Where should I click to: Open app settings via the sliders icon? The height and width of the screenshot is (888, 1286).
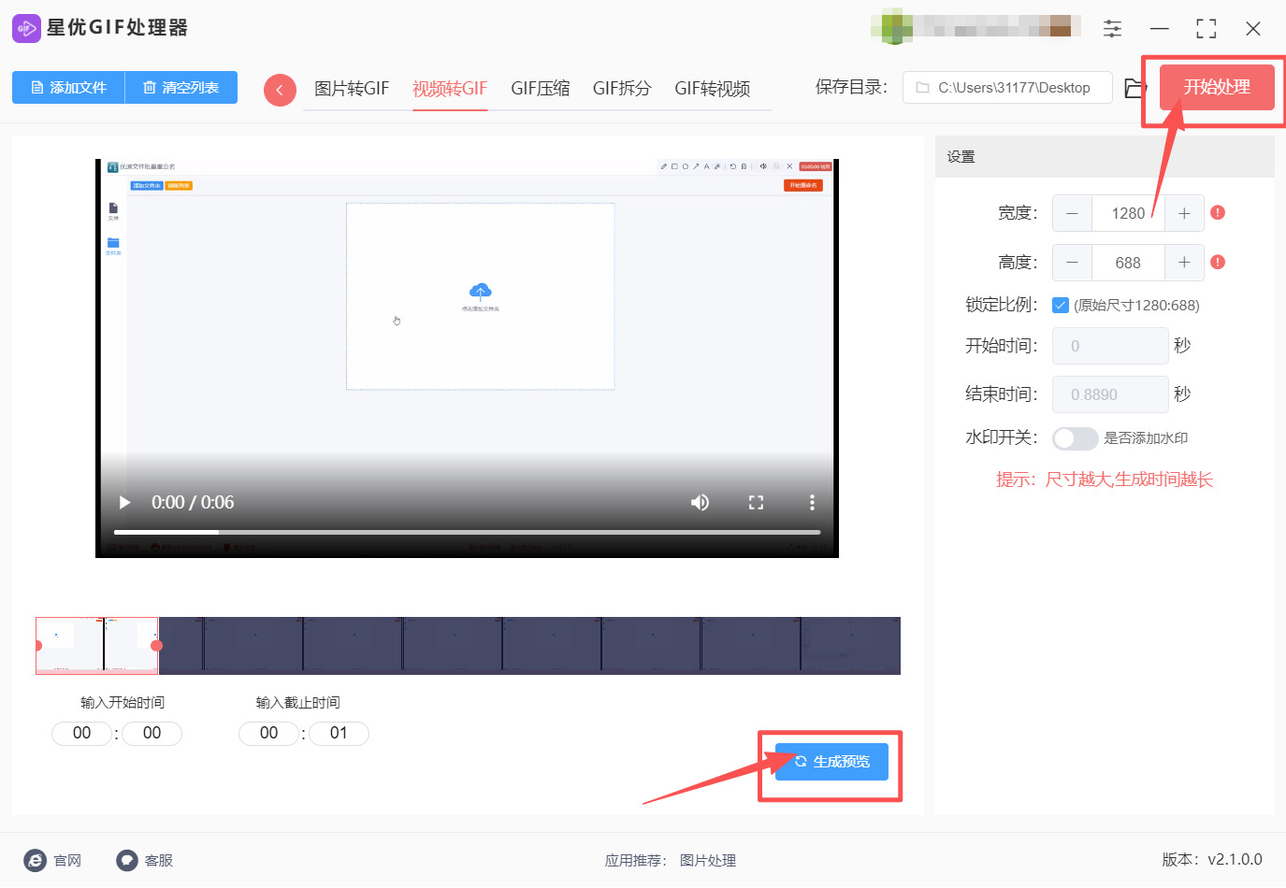click(1112, 29)
